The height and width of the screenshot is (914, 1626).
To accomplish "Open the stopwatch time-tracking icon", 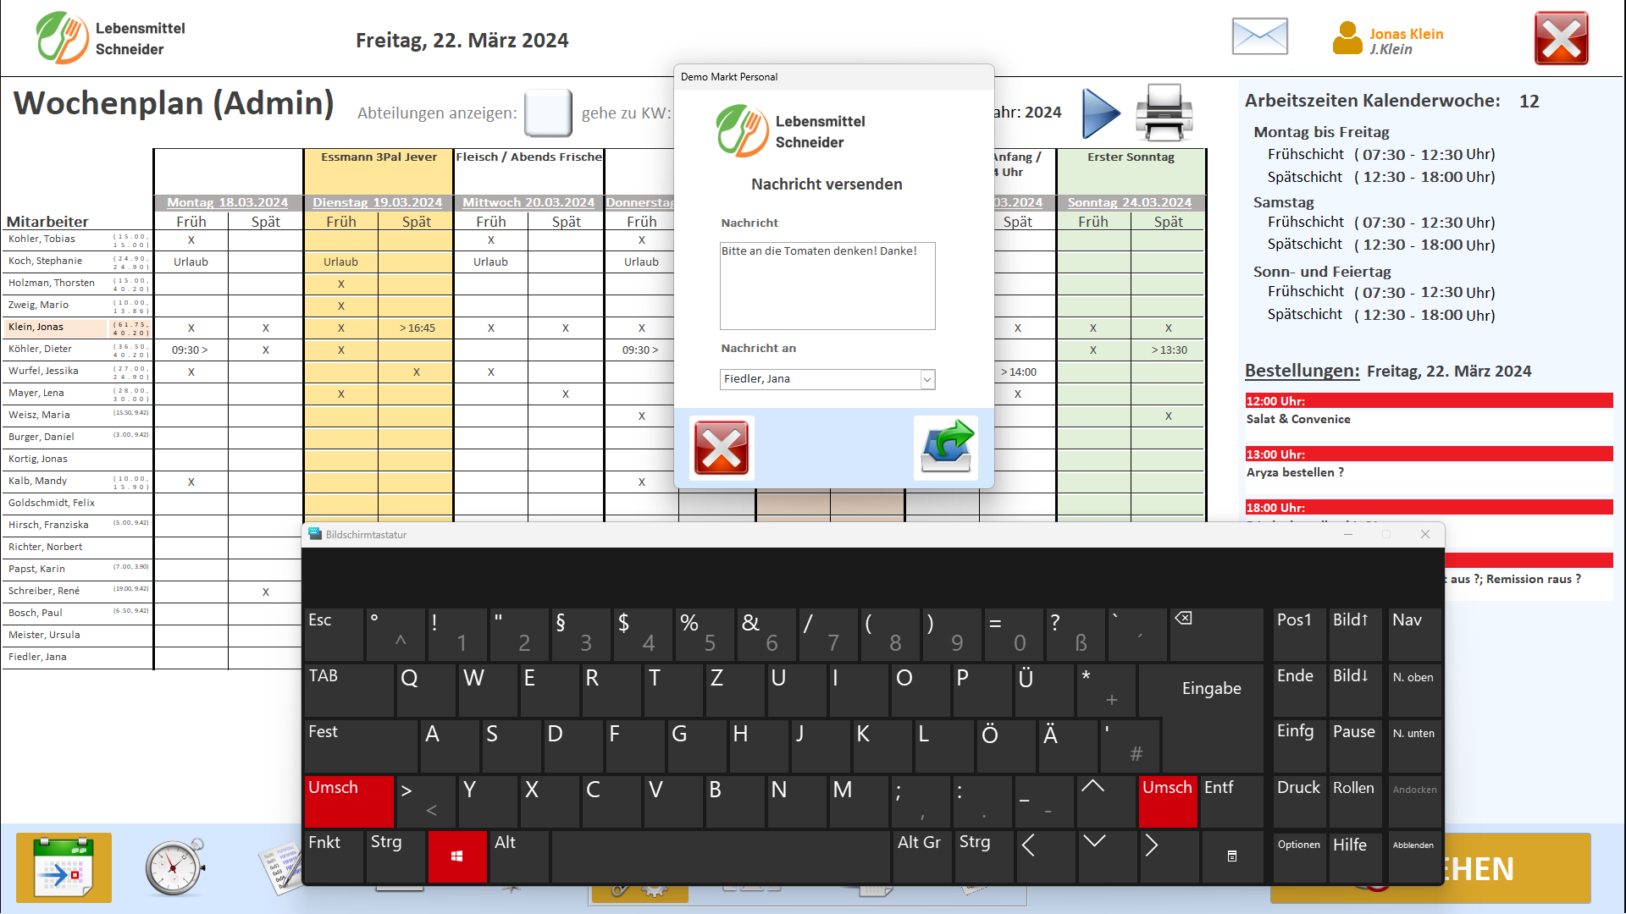I will pos(175,867).
